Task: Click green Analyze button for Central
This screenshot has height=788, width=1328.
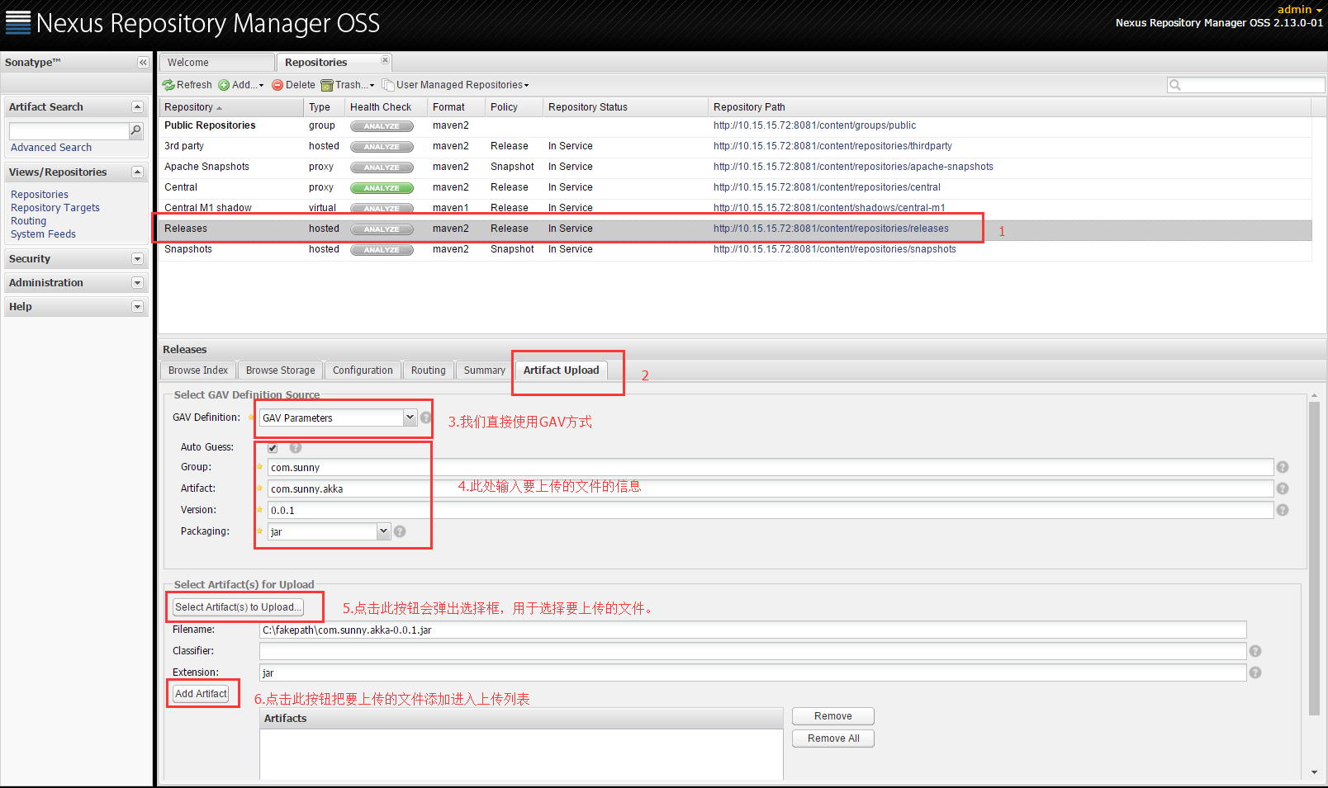Action: [382, 188]
